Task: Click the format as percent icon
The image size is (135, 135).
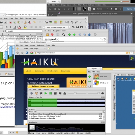Action: (73, 27)
